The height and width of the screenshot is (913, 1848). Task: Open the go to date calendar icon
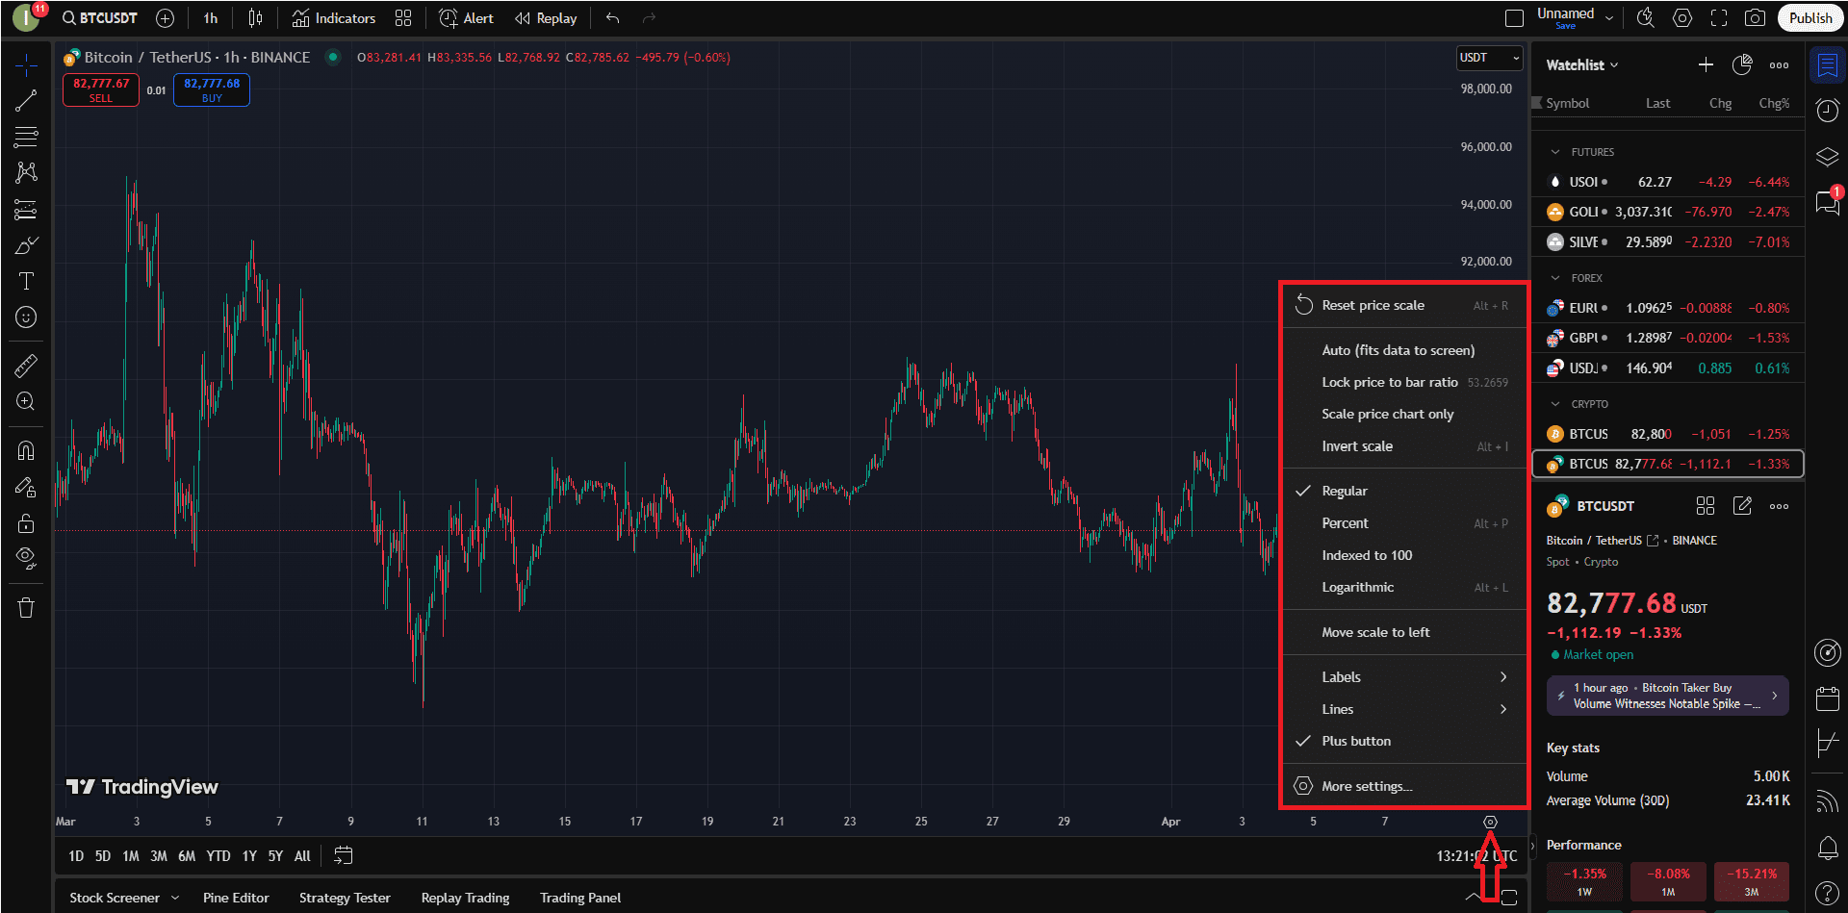click(343, 855)
